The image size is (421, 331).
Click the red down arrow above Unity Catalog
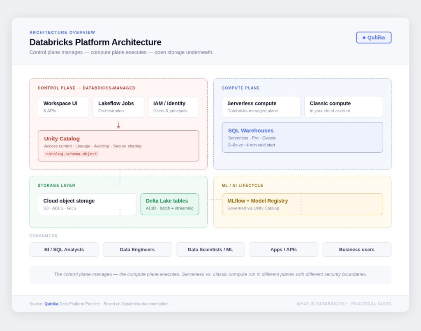[118, 125]
